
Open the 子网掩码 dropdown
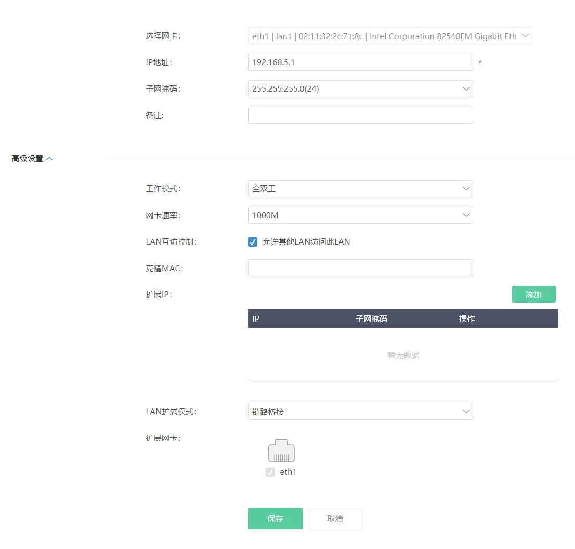(360, 89)
